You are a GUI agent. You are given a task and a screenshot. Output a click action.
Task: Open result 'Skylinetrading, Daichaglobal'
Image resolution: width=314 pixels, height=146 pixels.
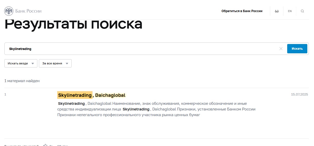91,95
